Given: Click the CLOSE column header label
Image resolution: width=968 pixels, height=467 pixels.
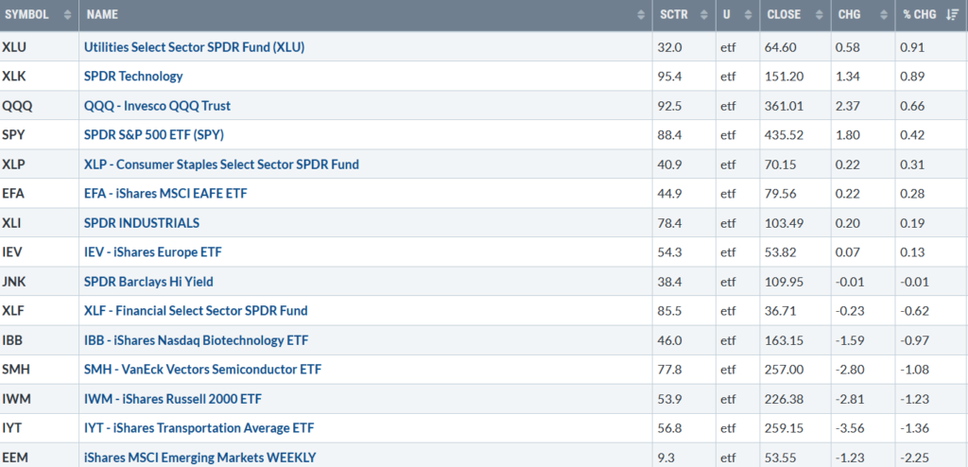Looking at the screenshot, I should click(x=784, y=15).
